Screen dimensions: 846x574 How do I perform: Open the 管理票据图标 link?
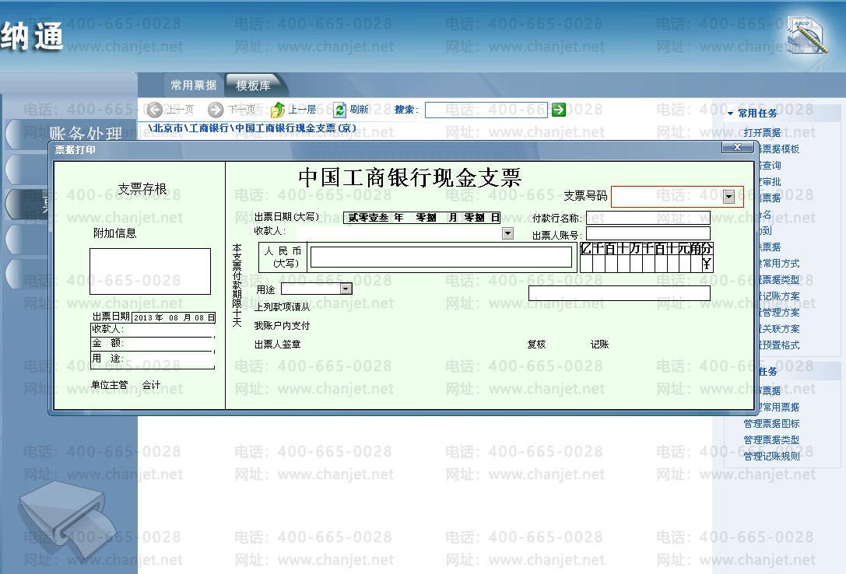[x=771, y=424]
